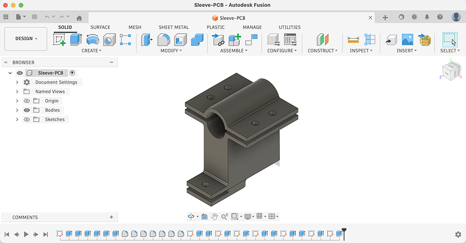Image resolution: width=466 pixels, height=243 pixels.
Task: Show the hidden Sketches folder
Action: [x=27, y=119]
